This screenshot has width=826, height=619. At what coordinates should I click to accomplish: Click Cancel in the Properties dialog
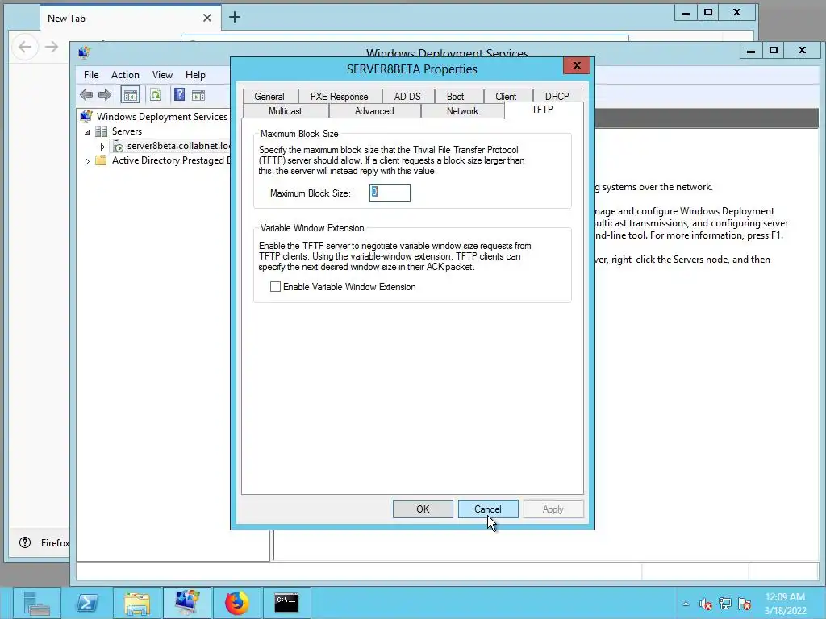(x=488, y=509)
